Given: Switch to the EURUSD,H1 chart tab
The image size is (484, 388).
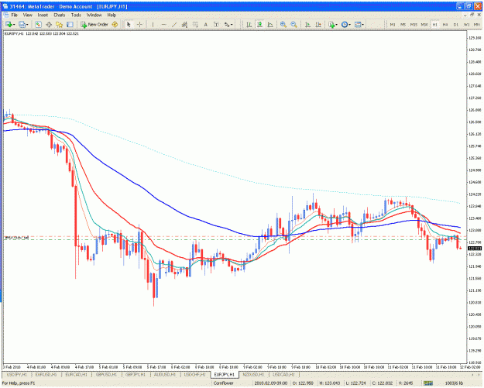Looking at the screenshot, I should click(x=46, y=374).
